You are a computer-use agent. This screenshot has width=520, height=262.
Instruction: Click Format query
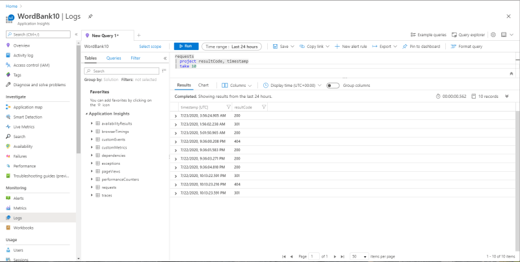pyautogui.click(x=466, y=47)
